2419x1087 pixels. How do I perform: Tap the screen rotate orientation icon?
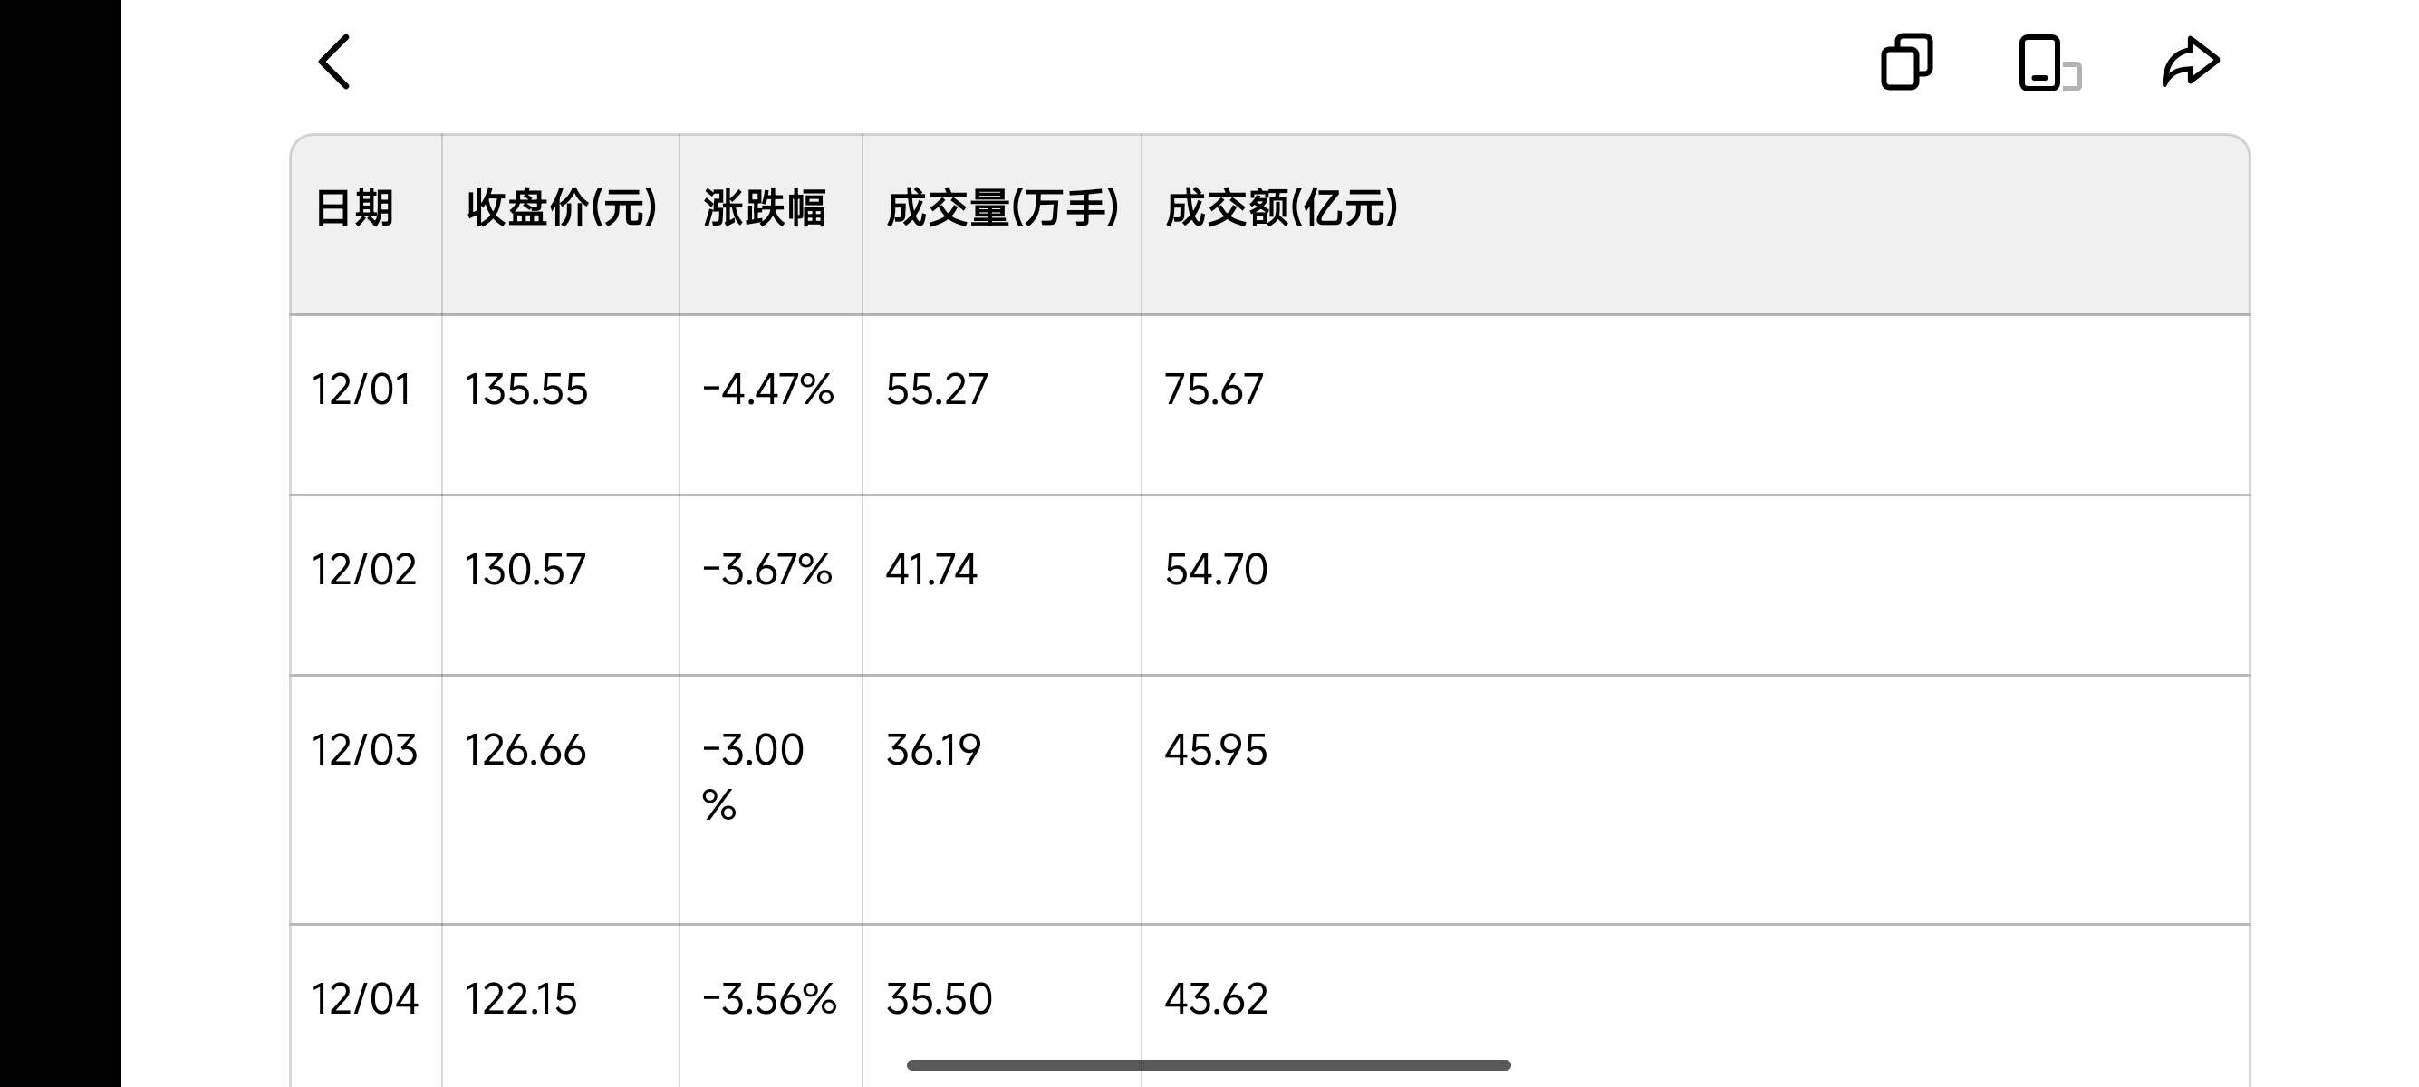point(2049,63)
